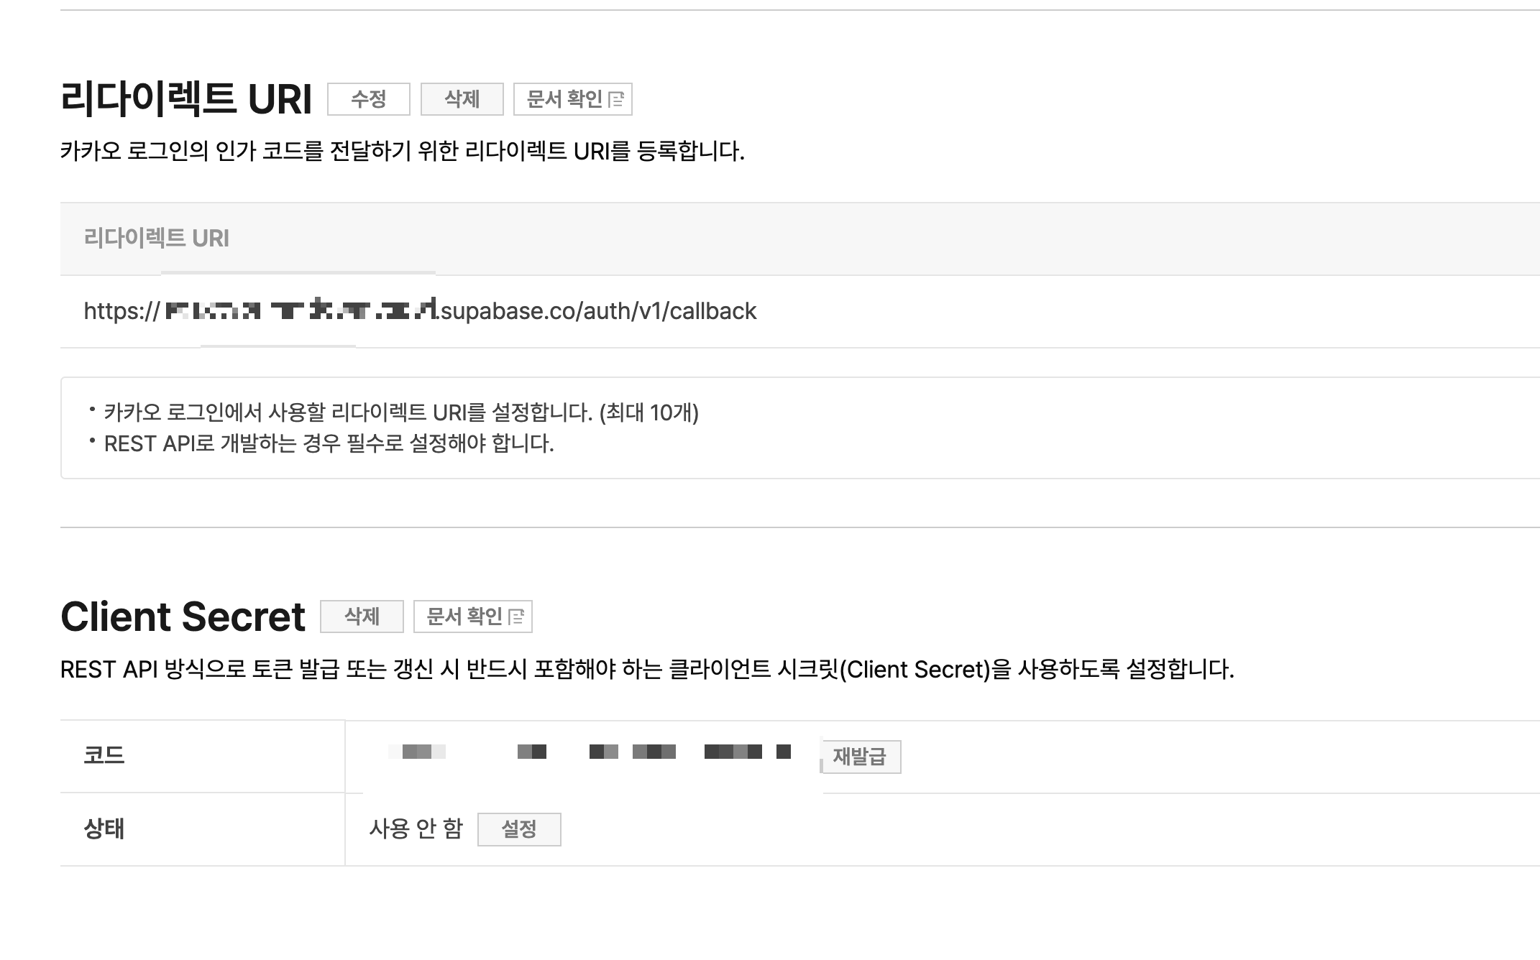The width and height of the screenshot is (1540, 960).
Task: Click 삭제 button next to Client Secret heading
Action: coord(362,617)
